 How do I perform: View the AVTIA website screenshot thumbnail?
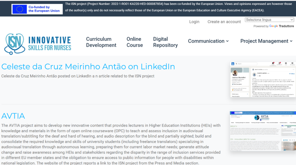[x=263, y=131]
